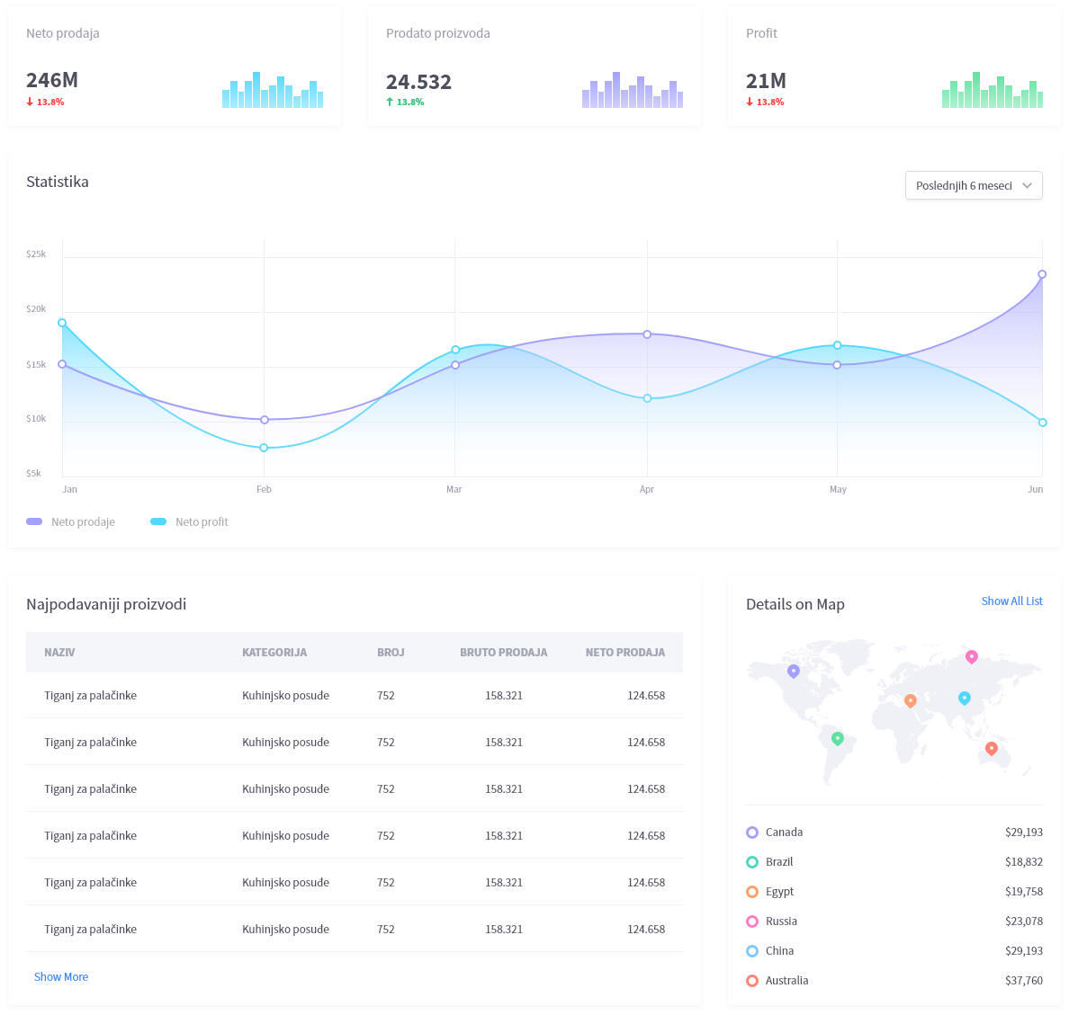Click the orange Egypt map pin
This screenshot has height=1015, width=1069.
[910, 700]
